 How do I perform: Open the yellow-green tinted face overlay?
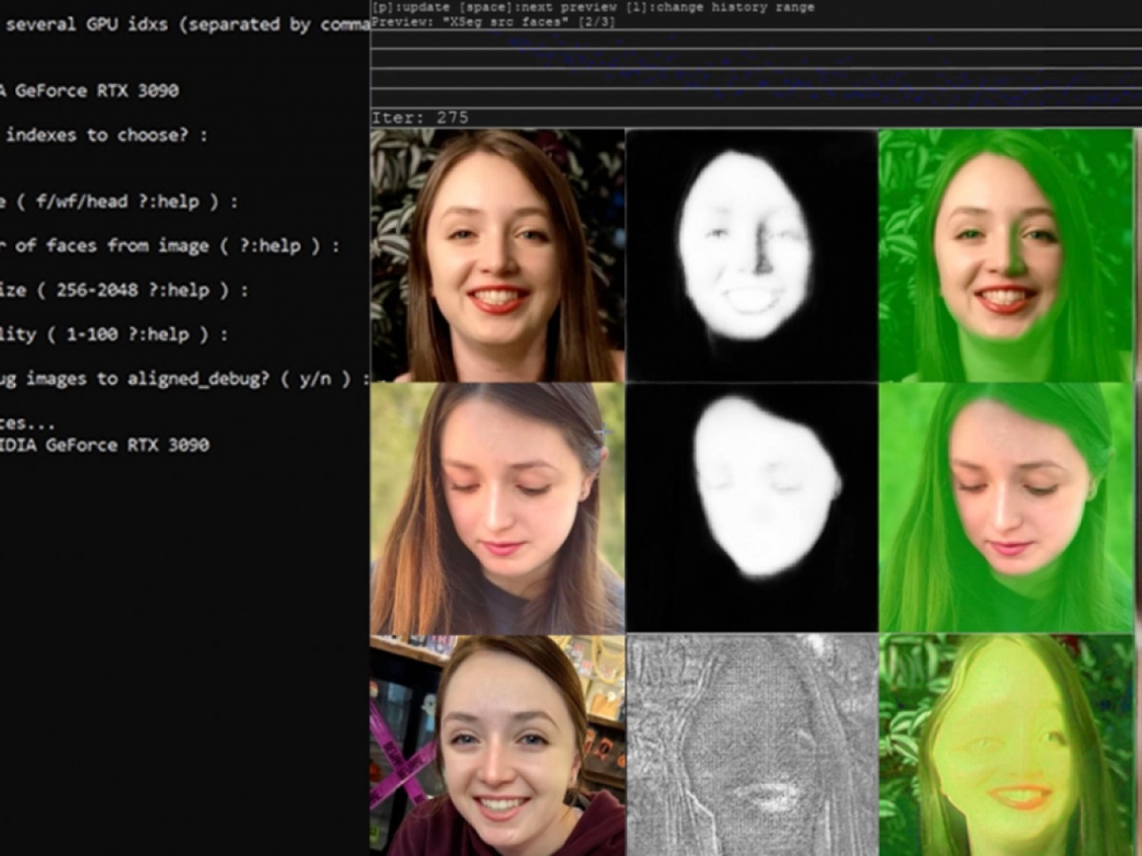pyautogui.click(x=1005, y=745)
